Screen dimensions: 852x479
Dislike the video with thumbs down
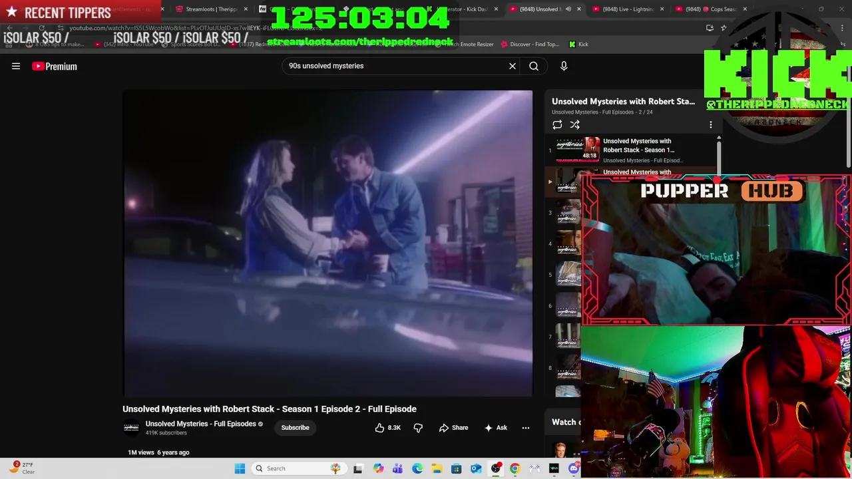pyautogui.click(x=418, y=428)
